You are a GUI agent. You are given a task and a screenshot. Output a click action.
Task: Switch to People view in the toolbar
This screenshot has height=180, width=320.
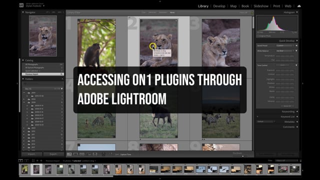pyautogui.click(x=95, y=154)
